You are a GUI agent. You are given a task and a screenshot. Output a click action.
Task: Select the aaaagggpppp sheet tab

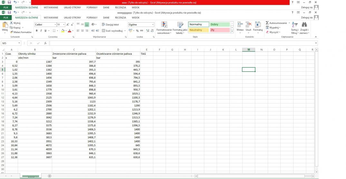[31, 176]
